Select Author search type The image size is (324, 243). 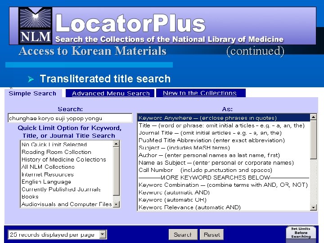pos(224,155)
